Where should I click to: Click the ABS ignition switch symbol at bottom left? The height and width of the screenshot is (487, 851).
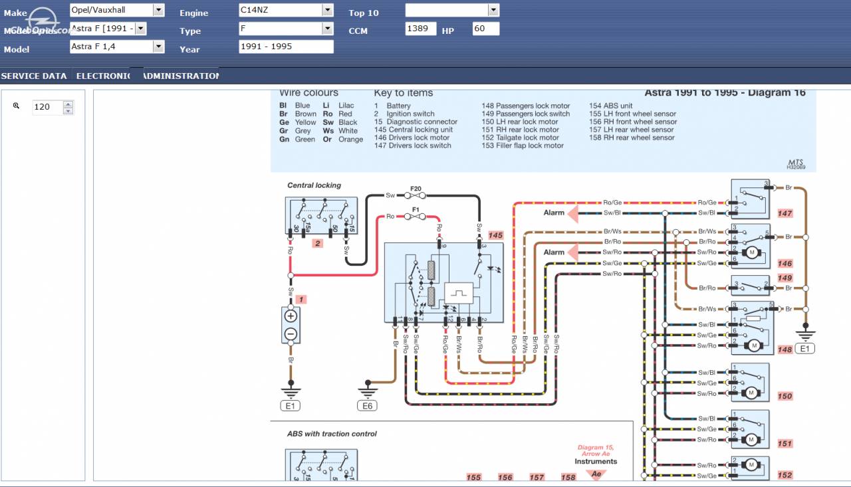(x=321, y=465)
